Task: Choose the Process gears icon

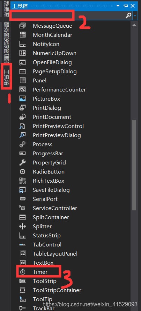Action: [x=23, y=144]
